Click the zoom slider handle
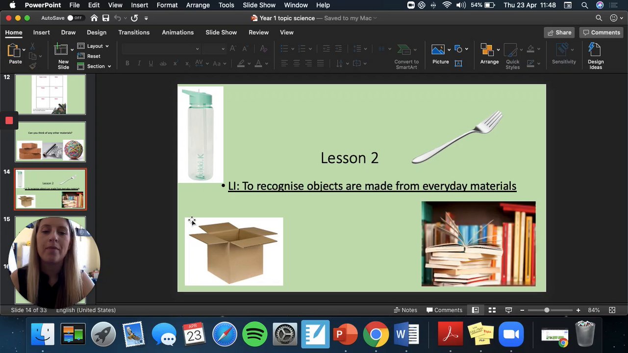The image size is (628, 353). [547, 310]
